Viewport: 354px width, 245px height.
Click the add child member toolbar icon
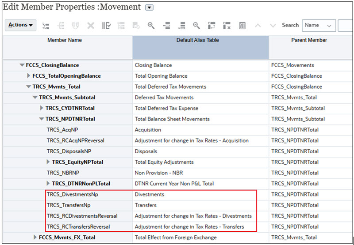(46, 26)
